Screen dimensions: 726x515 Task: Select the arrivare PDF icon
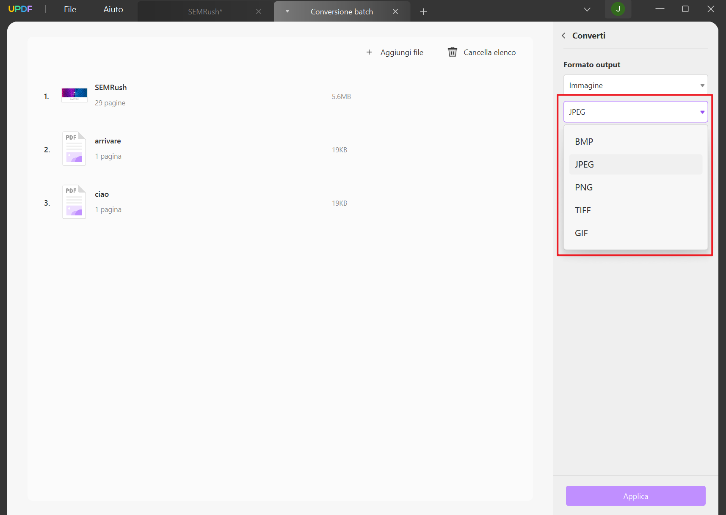point(74,149)
